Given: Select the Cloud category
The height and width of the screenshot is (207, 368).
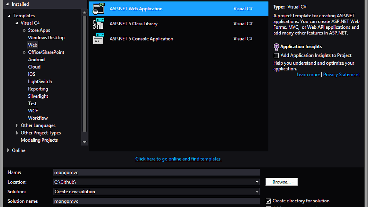Looking at the screenshot, I should coord(34,67).
